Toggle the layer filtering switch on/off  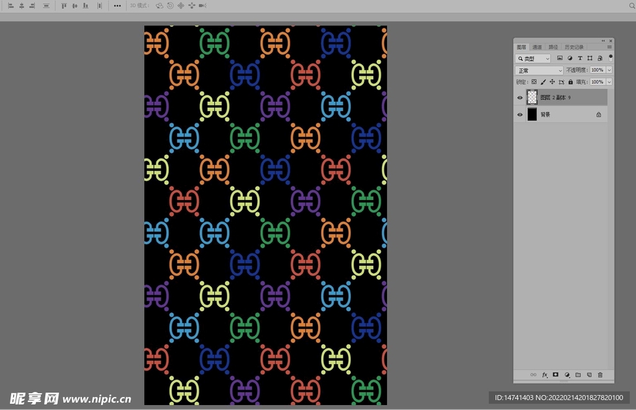(x=611, y=58)
